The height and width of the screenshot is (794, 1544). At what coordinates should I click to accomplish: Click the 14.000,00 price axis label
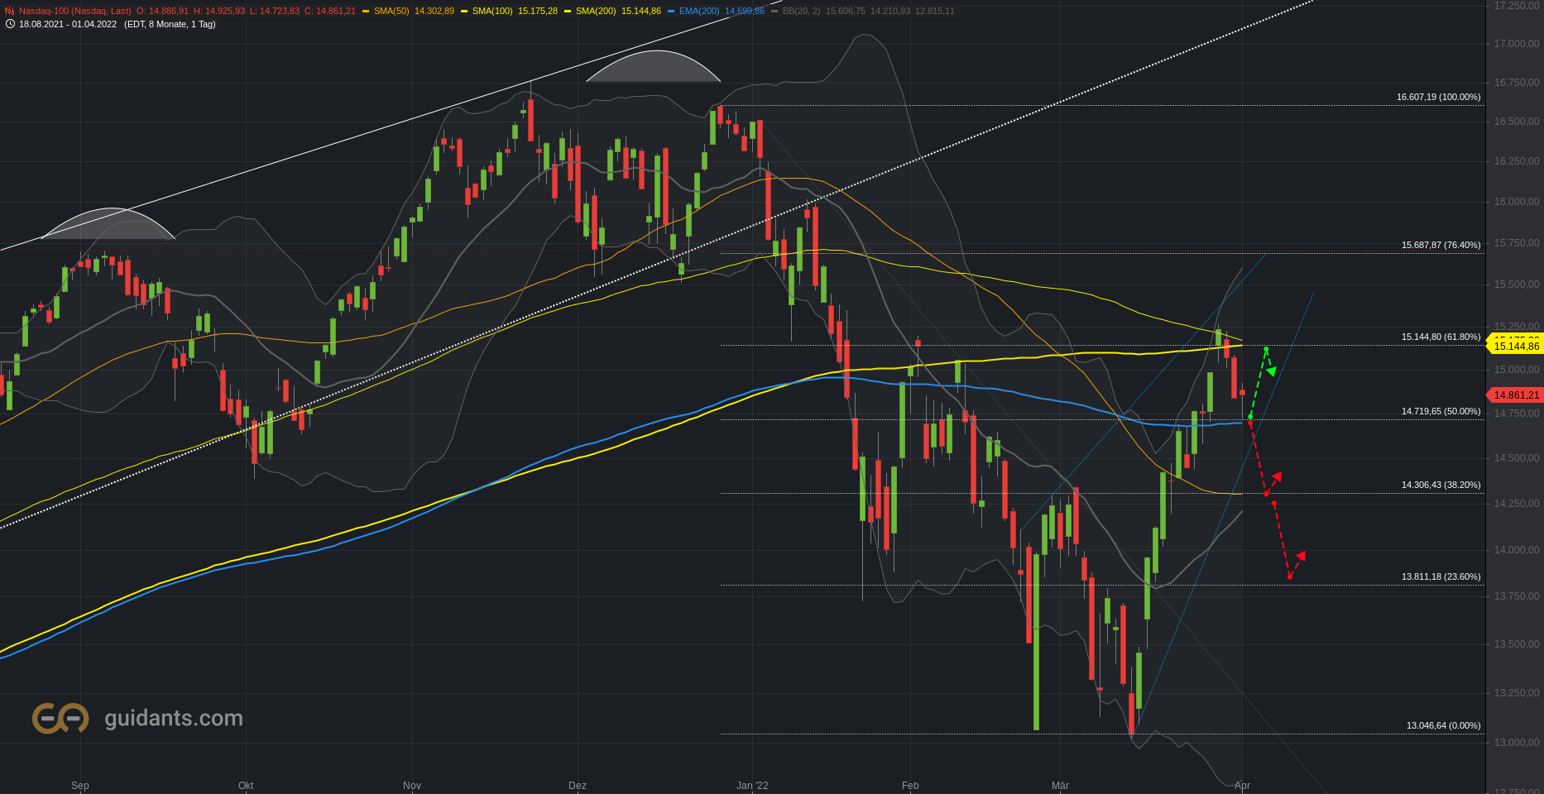pyautogui.click(x=1517, y=550)
